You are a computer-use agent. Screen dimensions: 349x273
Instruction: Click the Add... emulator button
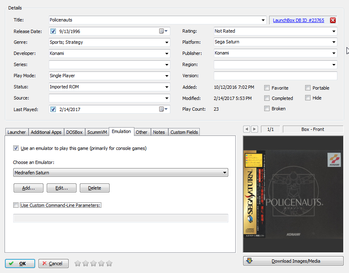tap(29, 188)
